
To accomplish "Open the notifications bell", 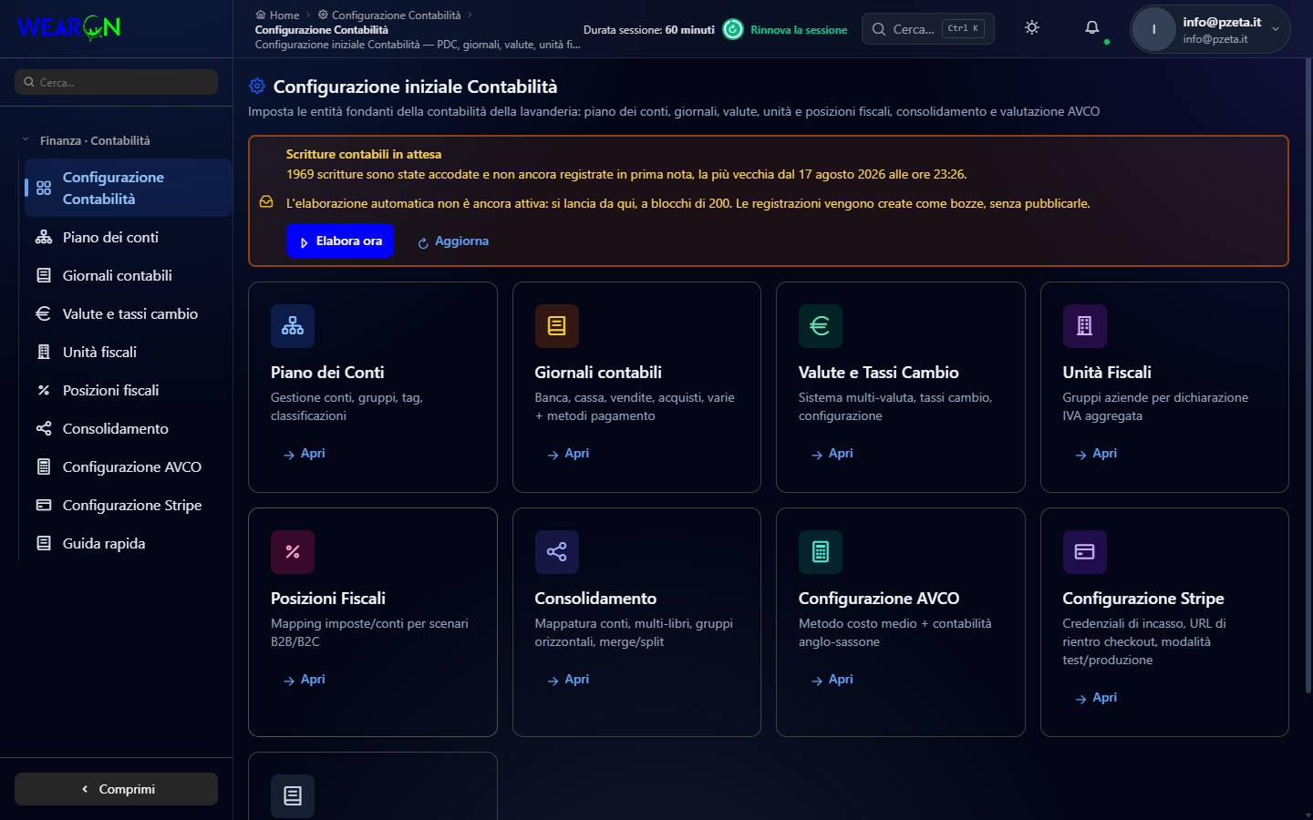I will (x=1092, y=27).
